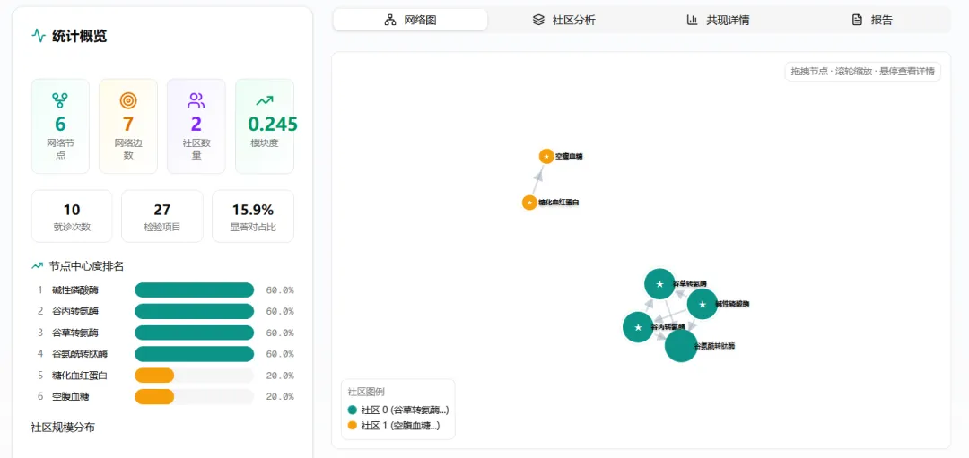Click the 碱性磷酸酶 centrality progress bar
The width and height of the screenshot is (969, 458).
pos(194,289)
